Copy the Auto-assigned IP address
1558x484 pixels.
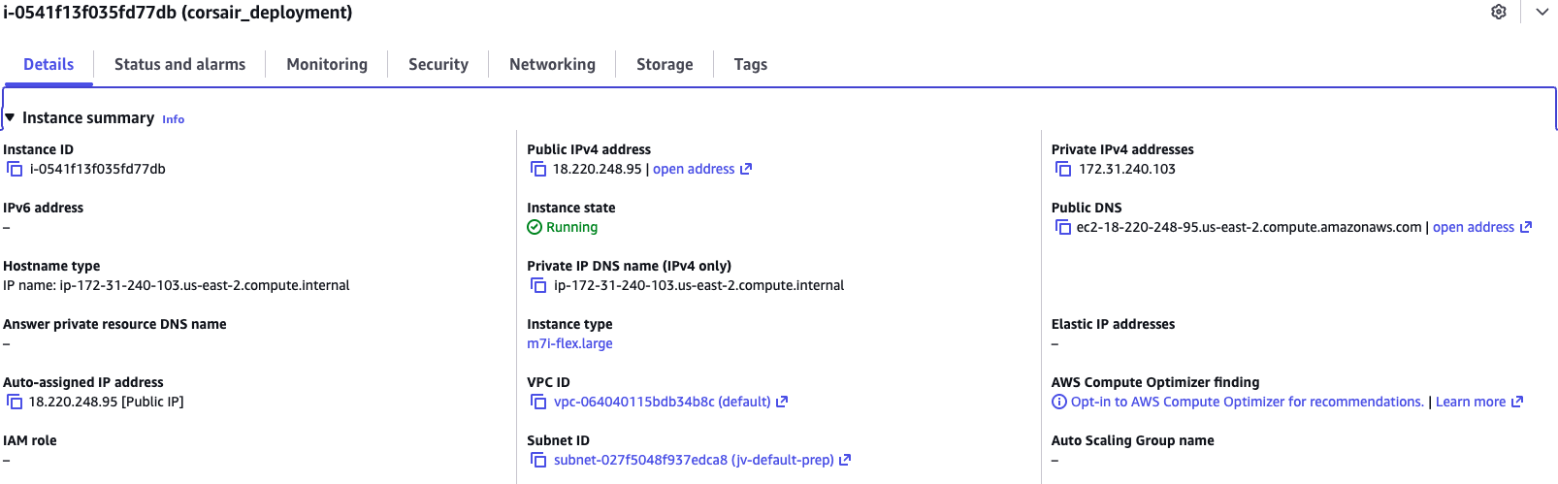point(15,402)
